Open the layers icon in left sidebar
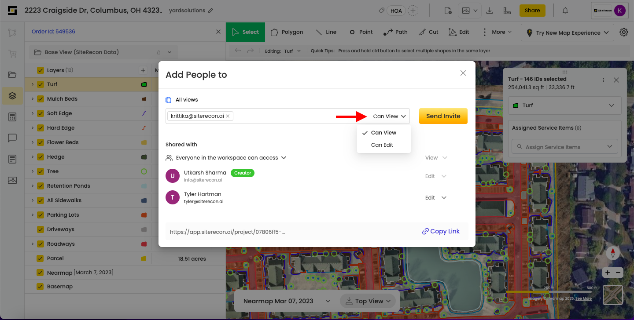 tap(12, 95)
